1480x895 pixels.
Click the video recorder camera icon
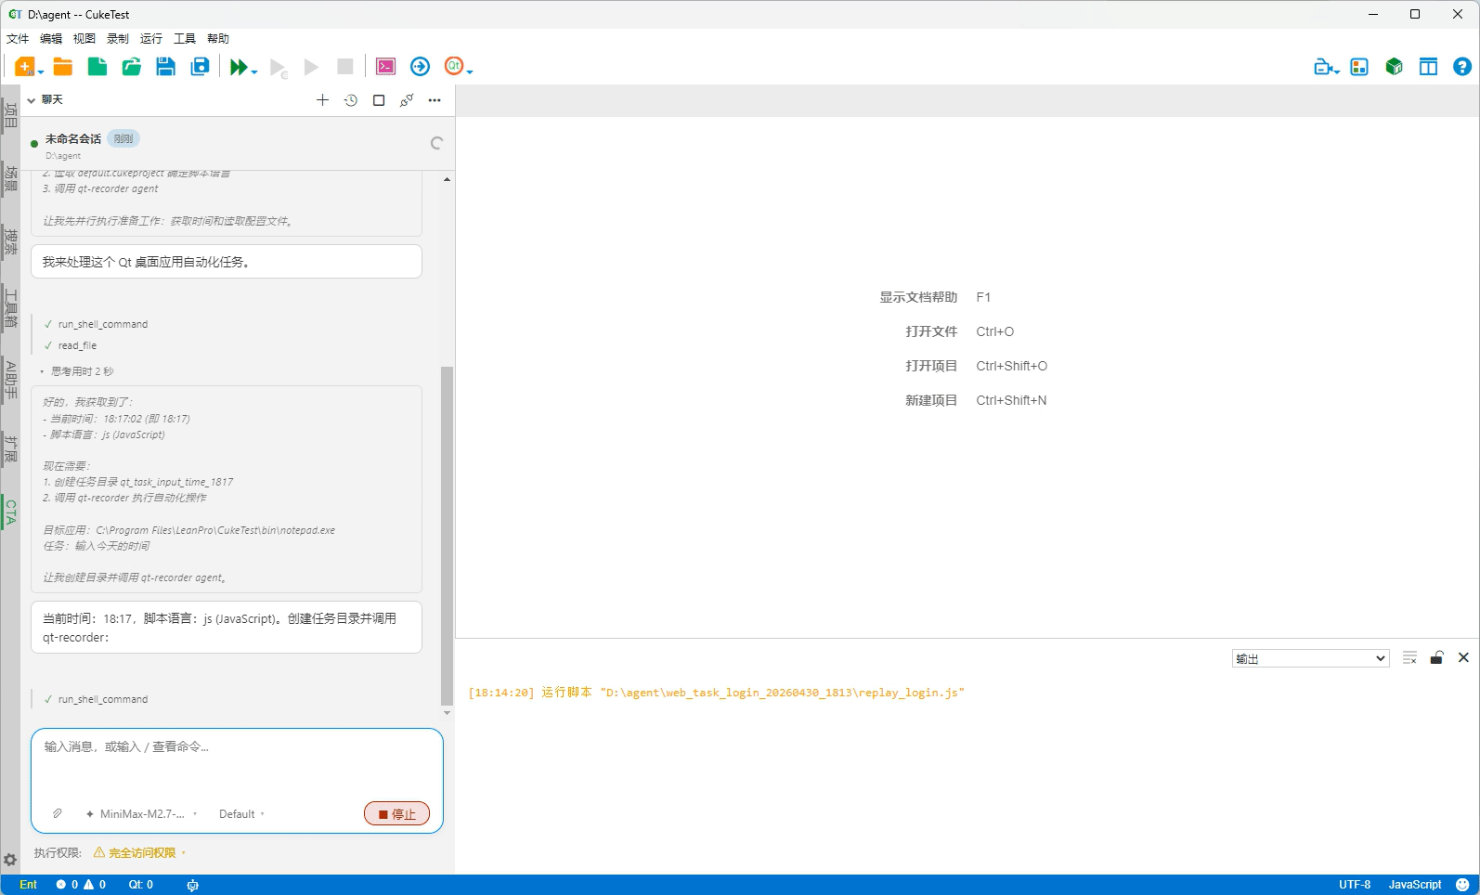coord(1323,67)
